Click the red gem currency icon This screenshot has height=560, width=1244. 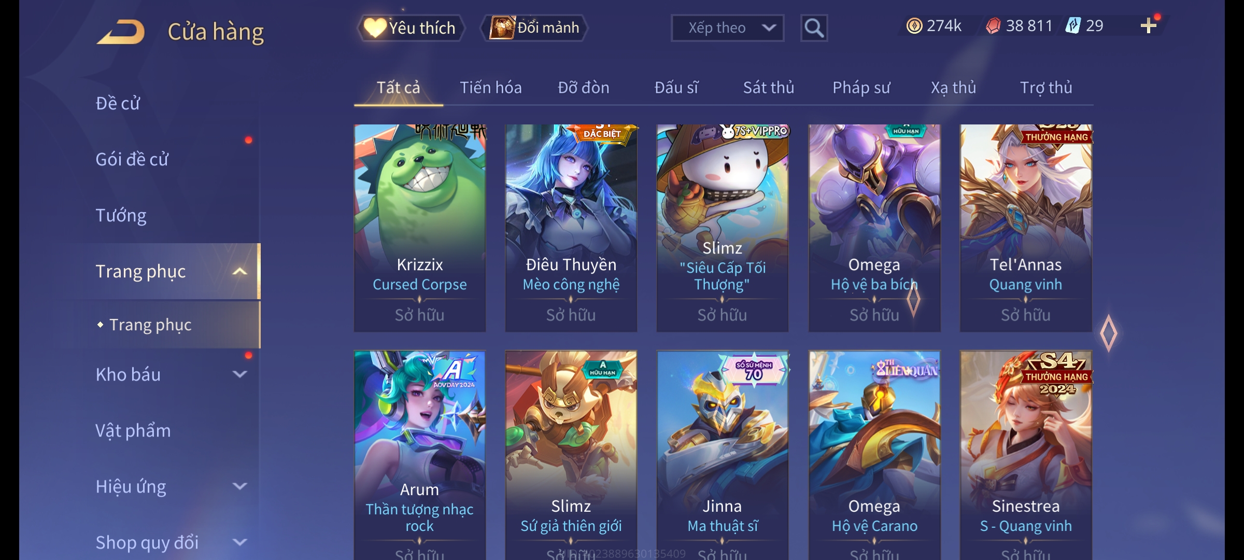click(993, 26)
